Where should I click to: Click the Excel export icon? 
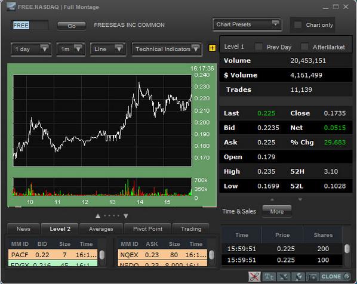pyautogui.click(x=284, y=277)
